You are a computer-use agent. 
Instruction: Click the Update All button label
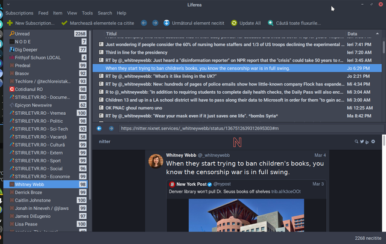250,23
